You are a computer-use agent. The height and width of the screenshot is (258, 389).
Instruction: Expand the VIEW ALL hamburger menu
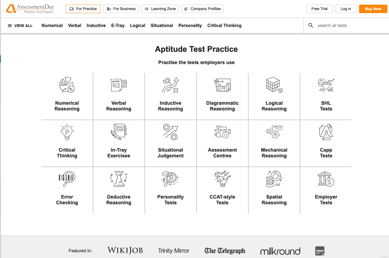(20, 26)
